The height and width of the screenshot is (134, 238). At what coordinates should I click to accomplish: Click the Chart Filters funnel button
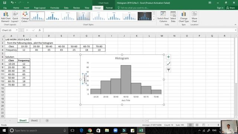point(168,70)
